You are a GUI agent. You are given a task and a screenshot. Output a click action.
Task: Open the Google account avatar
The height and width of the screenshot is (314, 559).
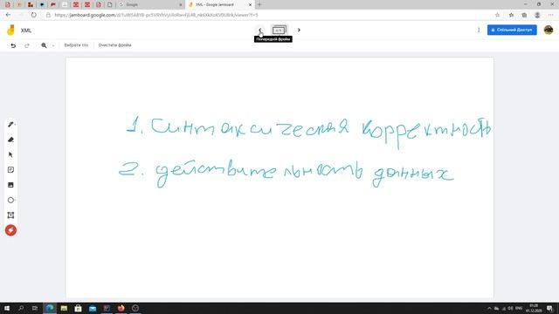549,30
